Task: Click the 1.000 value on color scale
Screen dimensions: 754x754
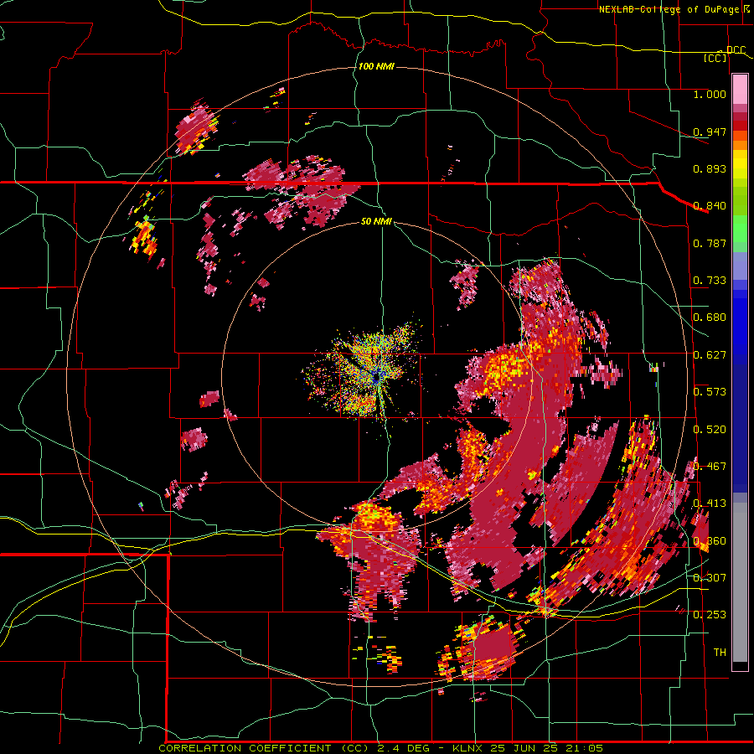Action: click(710, 94)
